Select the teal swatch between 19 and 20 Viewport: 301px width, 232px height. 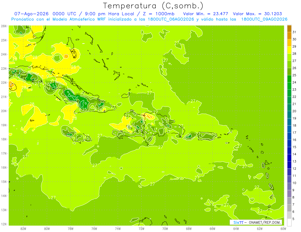click(x=289, y=115)
